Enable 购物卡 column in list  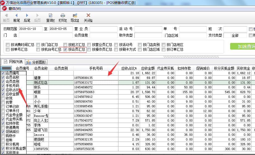[x=3, y=136]
